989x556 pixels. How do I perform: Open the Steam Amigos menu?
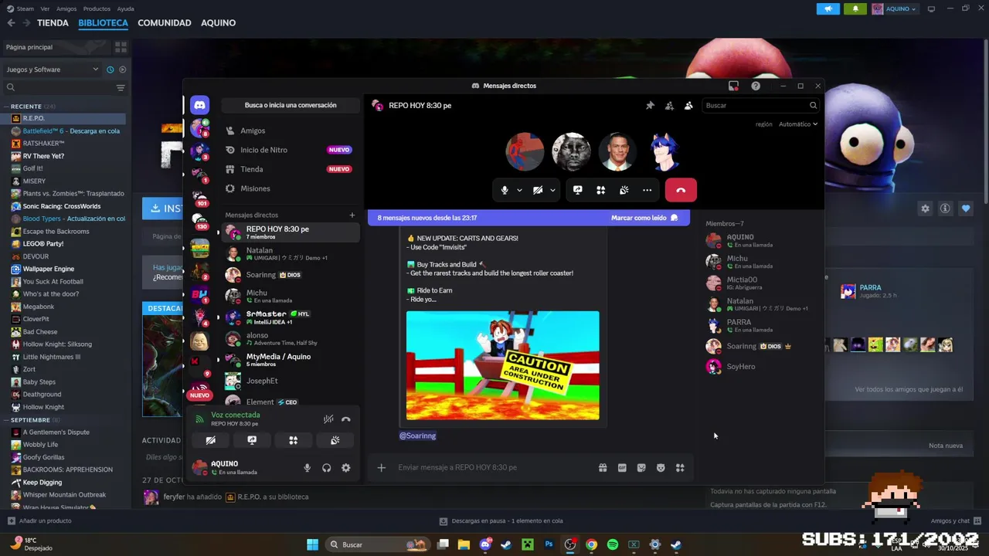(x=66, y=8)
